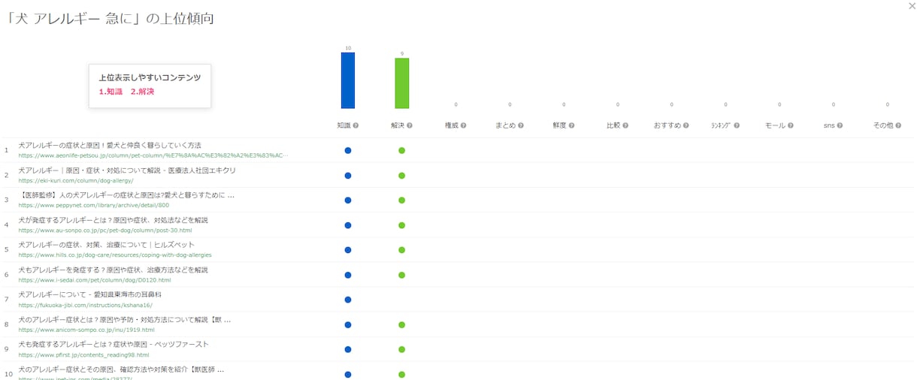Click help icon next to ランキング

click(x=737, y=125)
